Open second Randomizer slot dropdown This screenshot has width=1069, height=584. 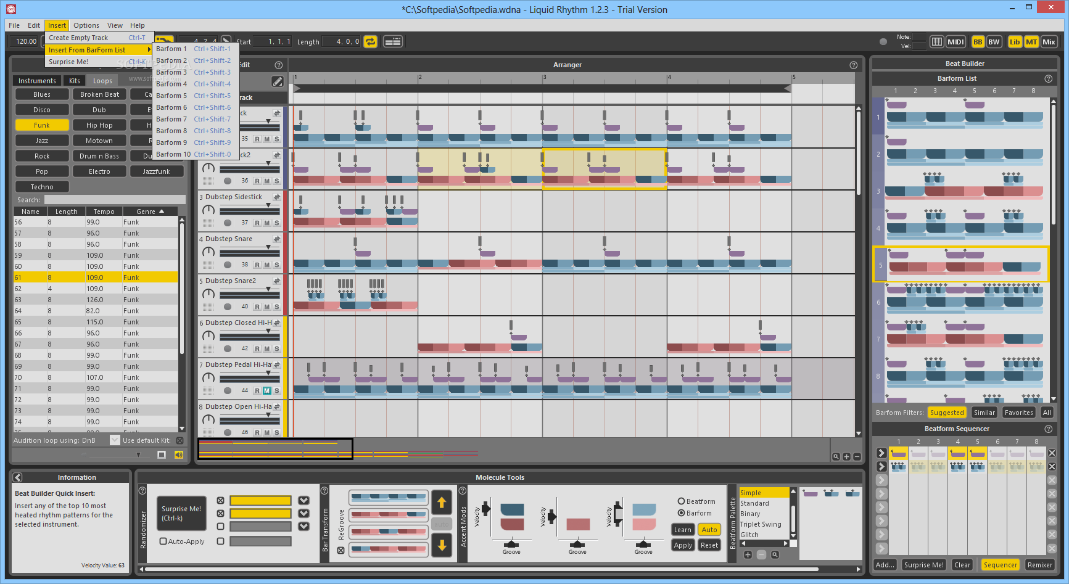pyautogui.click(x=303, y=513)
